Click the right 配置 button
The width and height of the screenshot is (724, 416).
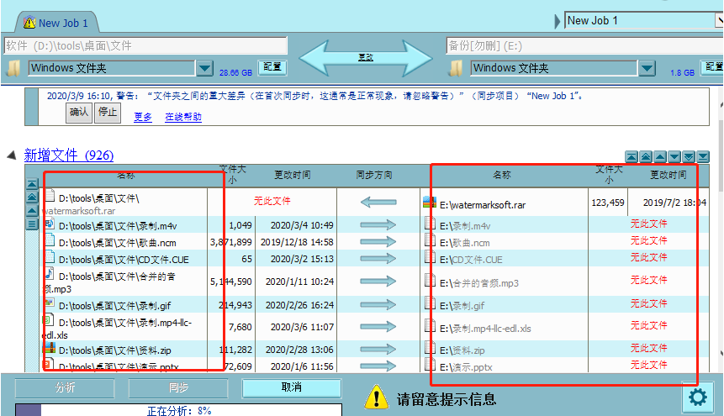712,67
